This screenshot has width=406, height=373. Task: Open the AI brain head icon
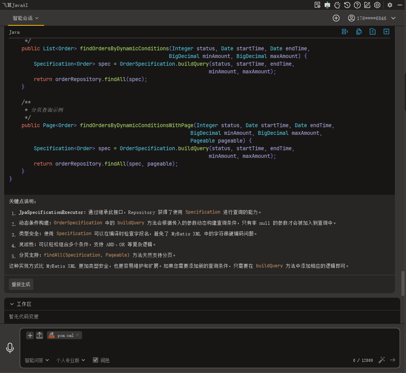(x=337, y=5)
